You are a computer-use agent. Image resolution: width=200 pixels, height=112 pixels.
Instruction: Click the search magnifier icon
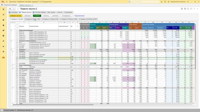(x=129, y=2)
